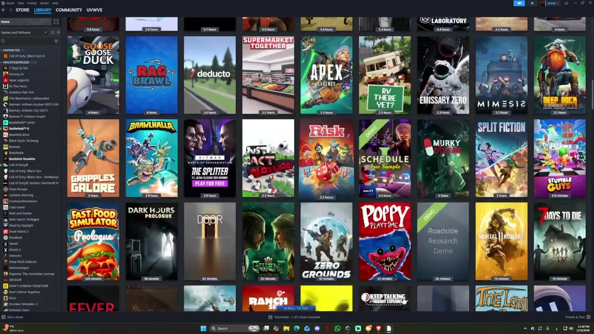Image resolution: width=594 pixels, height=334 pixels.
Task: Open the Goose Goose Duck game cover
Action: 93,75
